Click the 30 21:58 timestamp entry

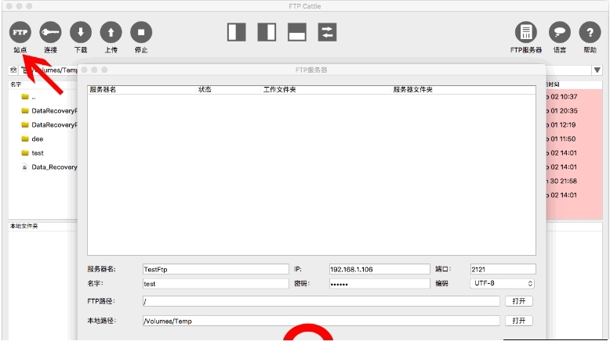(563, 181)
